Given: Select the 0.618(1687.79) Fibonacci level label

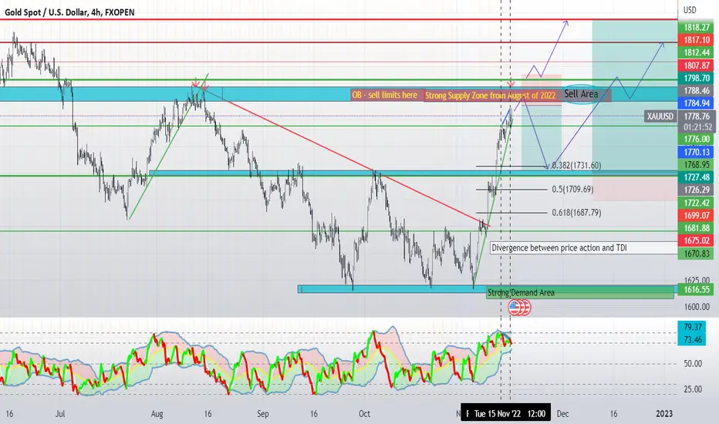Looking at the screenshot, I should tap(576, 212).
